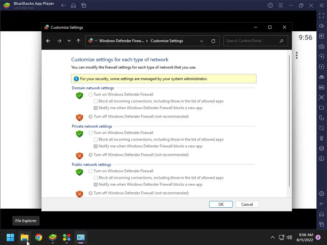Open the media folder icon in sidebar
The width and height of the screenshot is (327, 245).
point(322,108)
